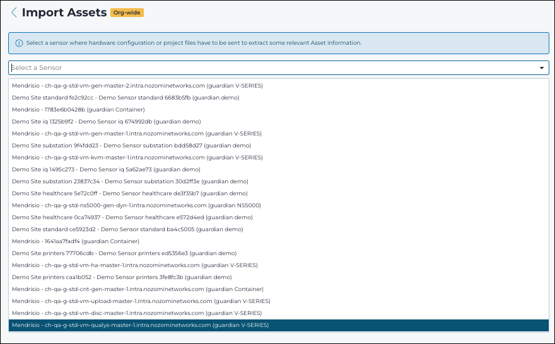Click the banner text about selecting a sensor
This screenshot has width=555, height=344.
click(194, 43)
